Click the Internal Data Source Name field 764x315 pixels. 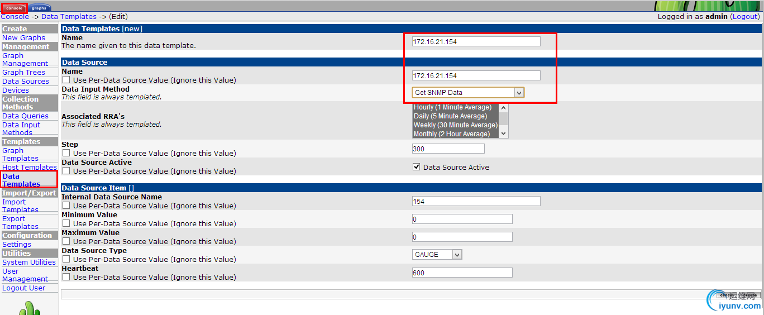pyautogui.click(x=476, y=201)
